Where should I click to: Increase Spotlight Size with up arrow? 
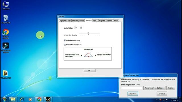[x=81, y=27]
